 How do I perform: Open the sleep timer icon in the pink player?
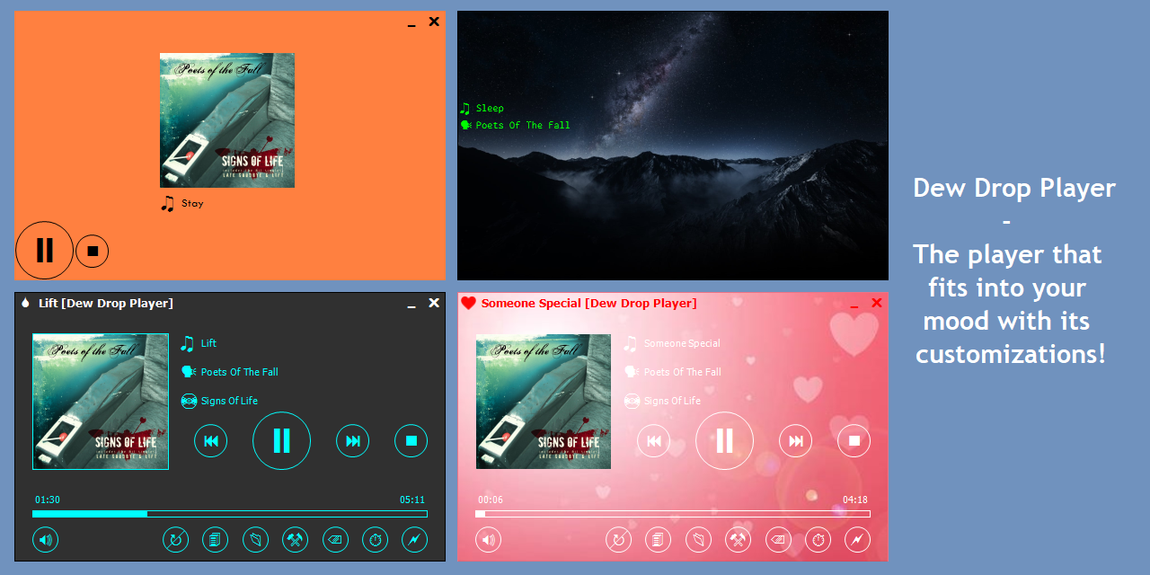(x=818, y=540)
